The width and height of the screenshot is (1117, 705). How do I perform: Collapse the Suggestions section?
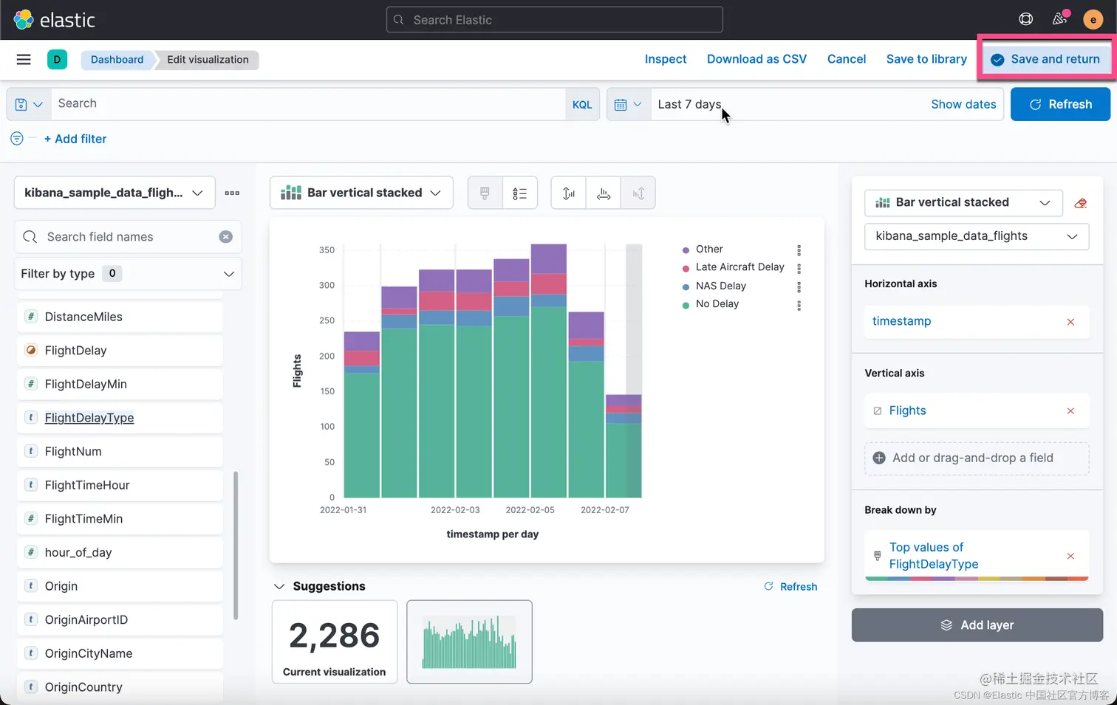[279, 587]
